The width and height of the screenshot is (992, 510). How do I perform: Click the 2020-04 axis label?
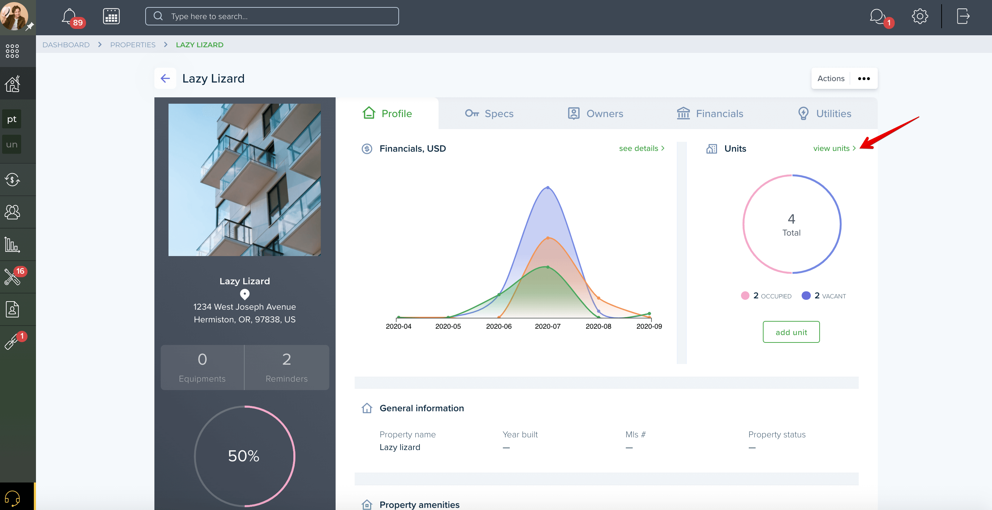pyautogui.click(x=399, y=326)
